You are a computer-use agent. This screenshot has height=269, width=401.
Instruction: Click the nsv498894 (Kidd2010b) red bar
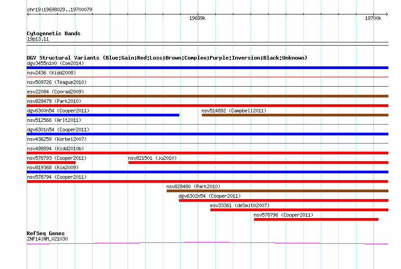click(x=207, y=153)
